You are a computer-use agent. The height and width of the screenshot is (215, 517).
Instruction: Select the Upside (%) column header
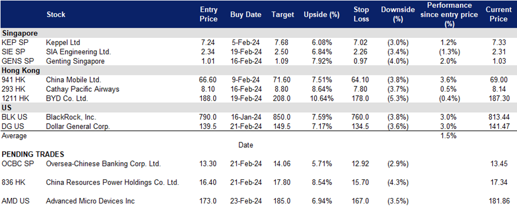(317, 14)
